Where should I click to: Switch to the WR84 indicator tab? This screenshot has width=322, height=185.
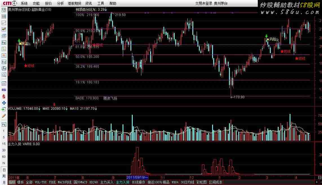pos(175,182)
